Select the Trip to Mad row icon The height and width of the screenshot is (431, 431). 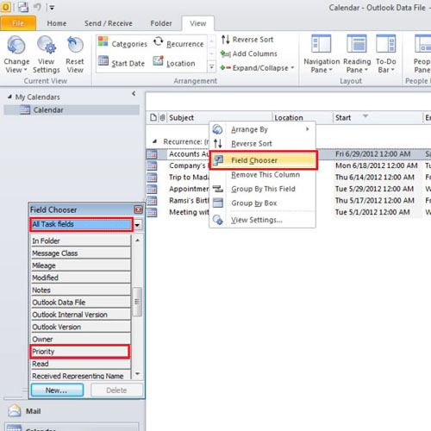point(152,178)
